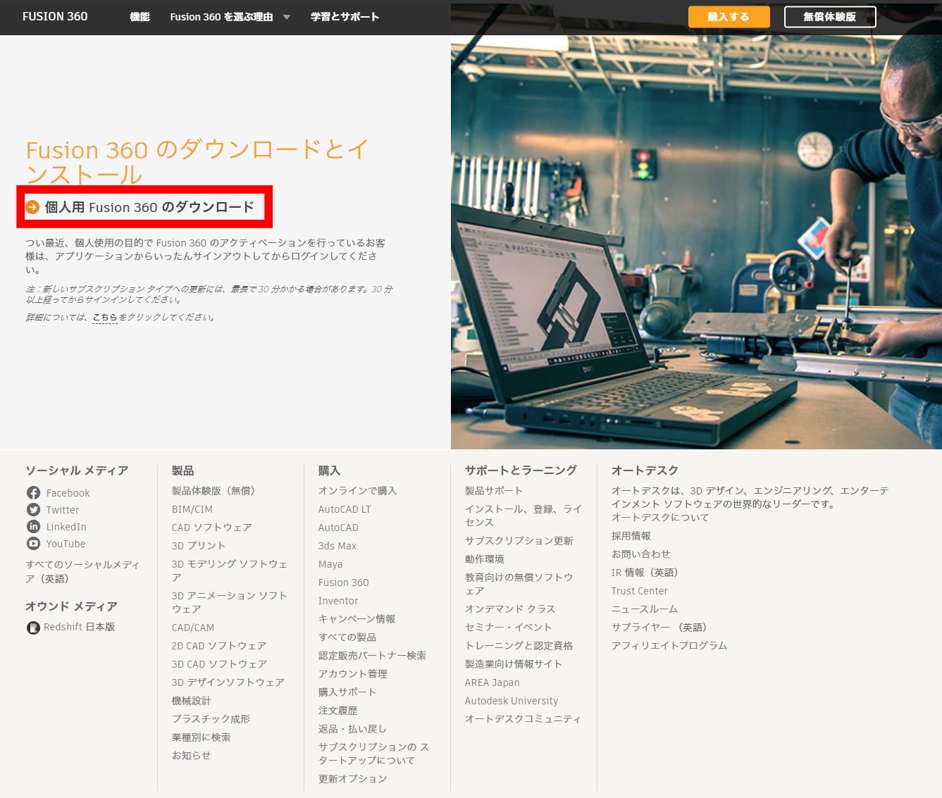Open the 機能 menu item
The image size is (942, 798).
tap(140, 17)
